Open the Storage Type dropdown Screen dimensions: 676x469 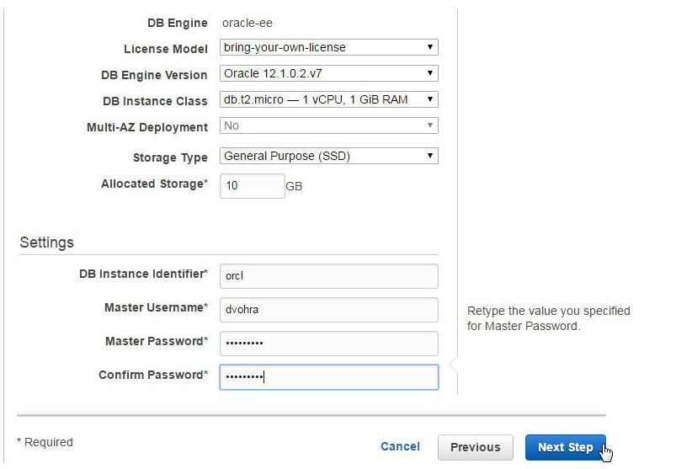(329, 156)
